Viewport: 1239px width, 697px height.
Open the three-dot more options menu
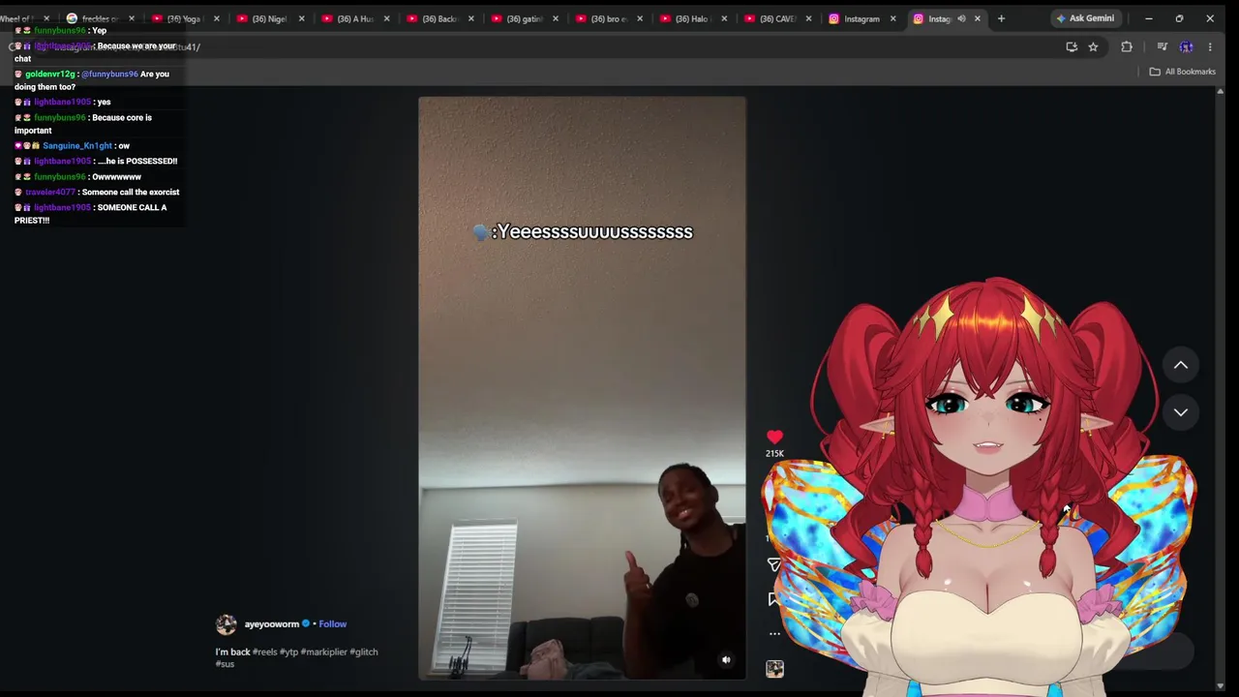pyautogui.click(x=774, y=634)
